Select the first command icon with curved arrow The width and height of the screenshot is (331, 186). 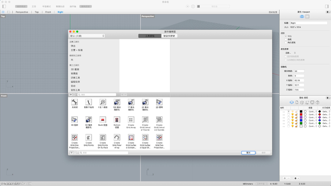(x=74, y=102)
